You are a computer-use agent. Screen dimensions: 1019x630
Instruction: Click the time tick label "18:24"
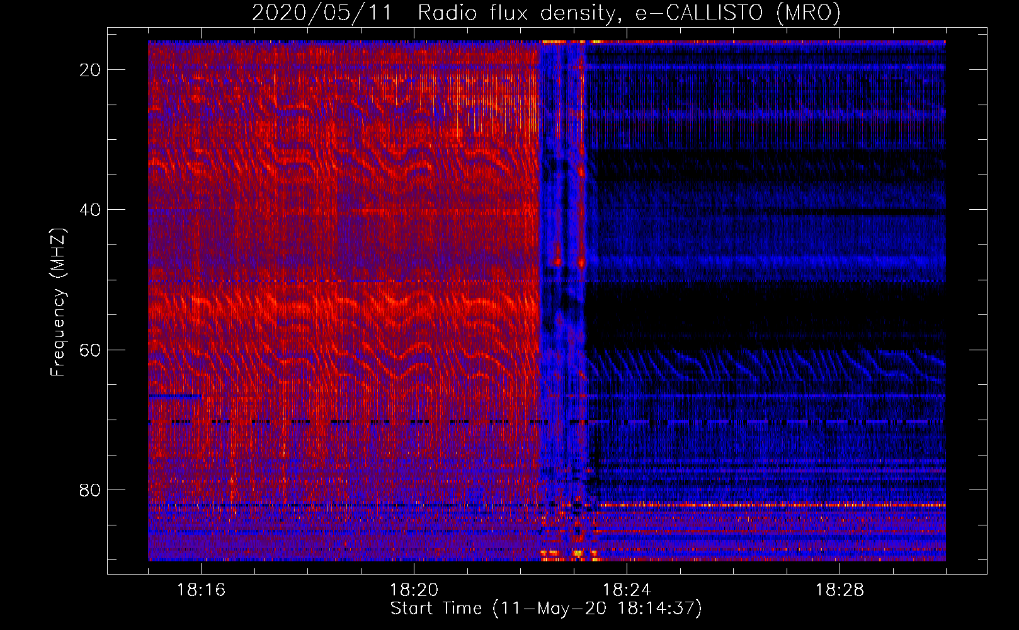[x=627, y=590]
